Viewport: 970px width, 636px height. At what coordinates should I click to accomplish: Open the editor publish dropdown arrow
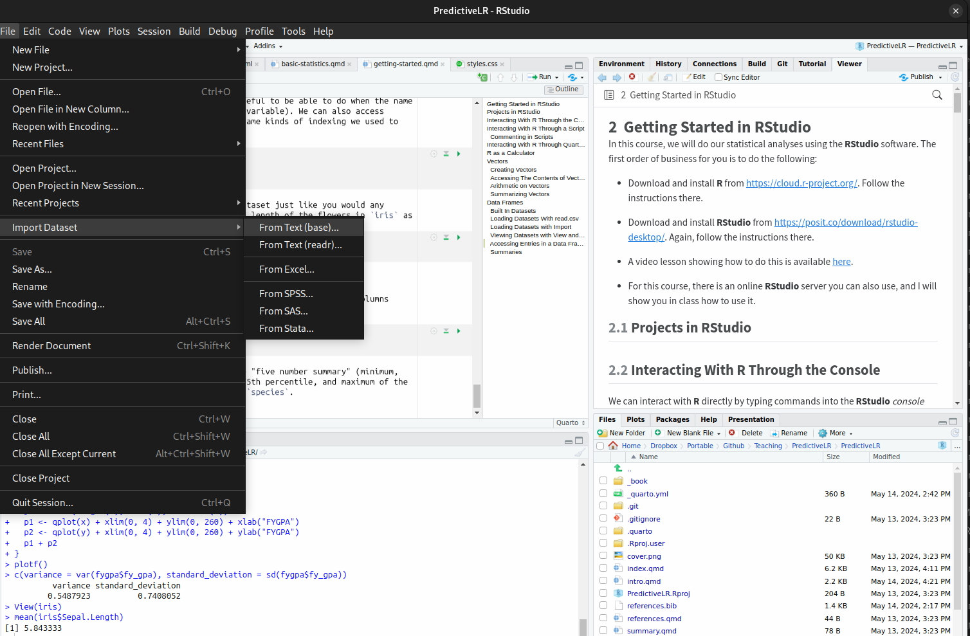coord(582,78)
